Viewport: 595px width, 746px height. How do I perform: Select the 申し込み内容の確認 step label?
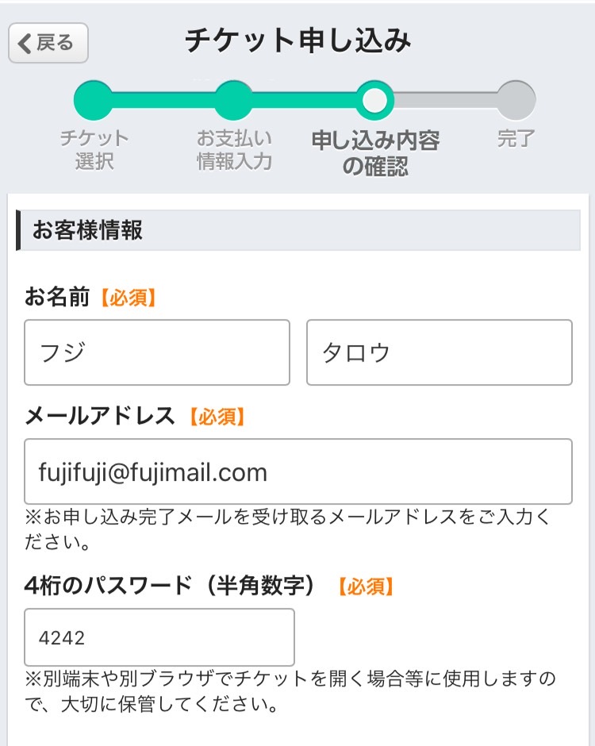375,154
